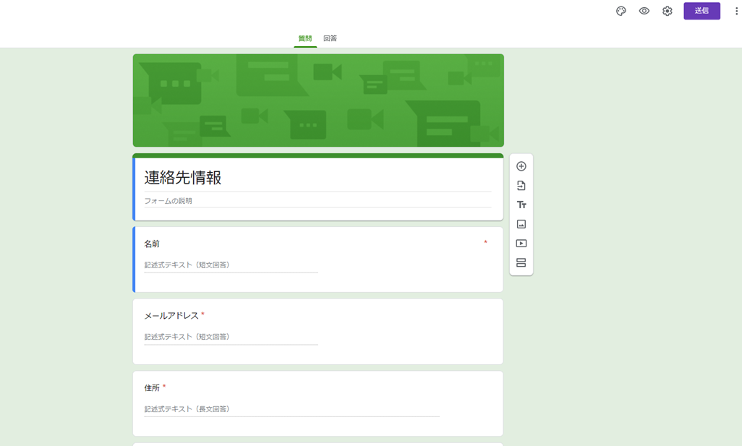
Task: Open the theme customization palette icon
Action: 621,11
